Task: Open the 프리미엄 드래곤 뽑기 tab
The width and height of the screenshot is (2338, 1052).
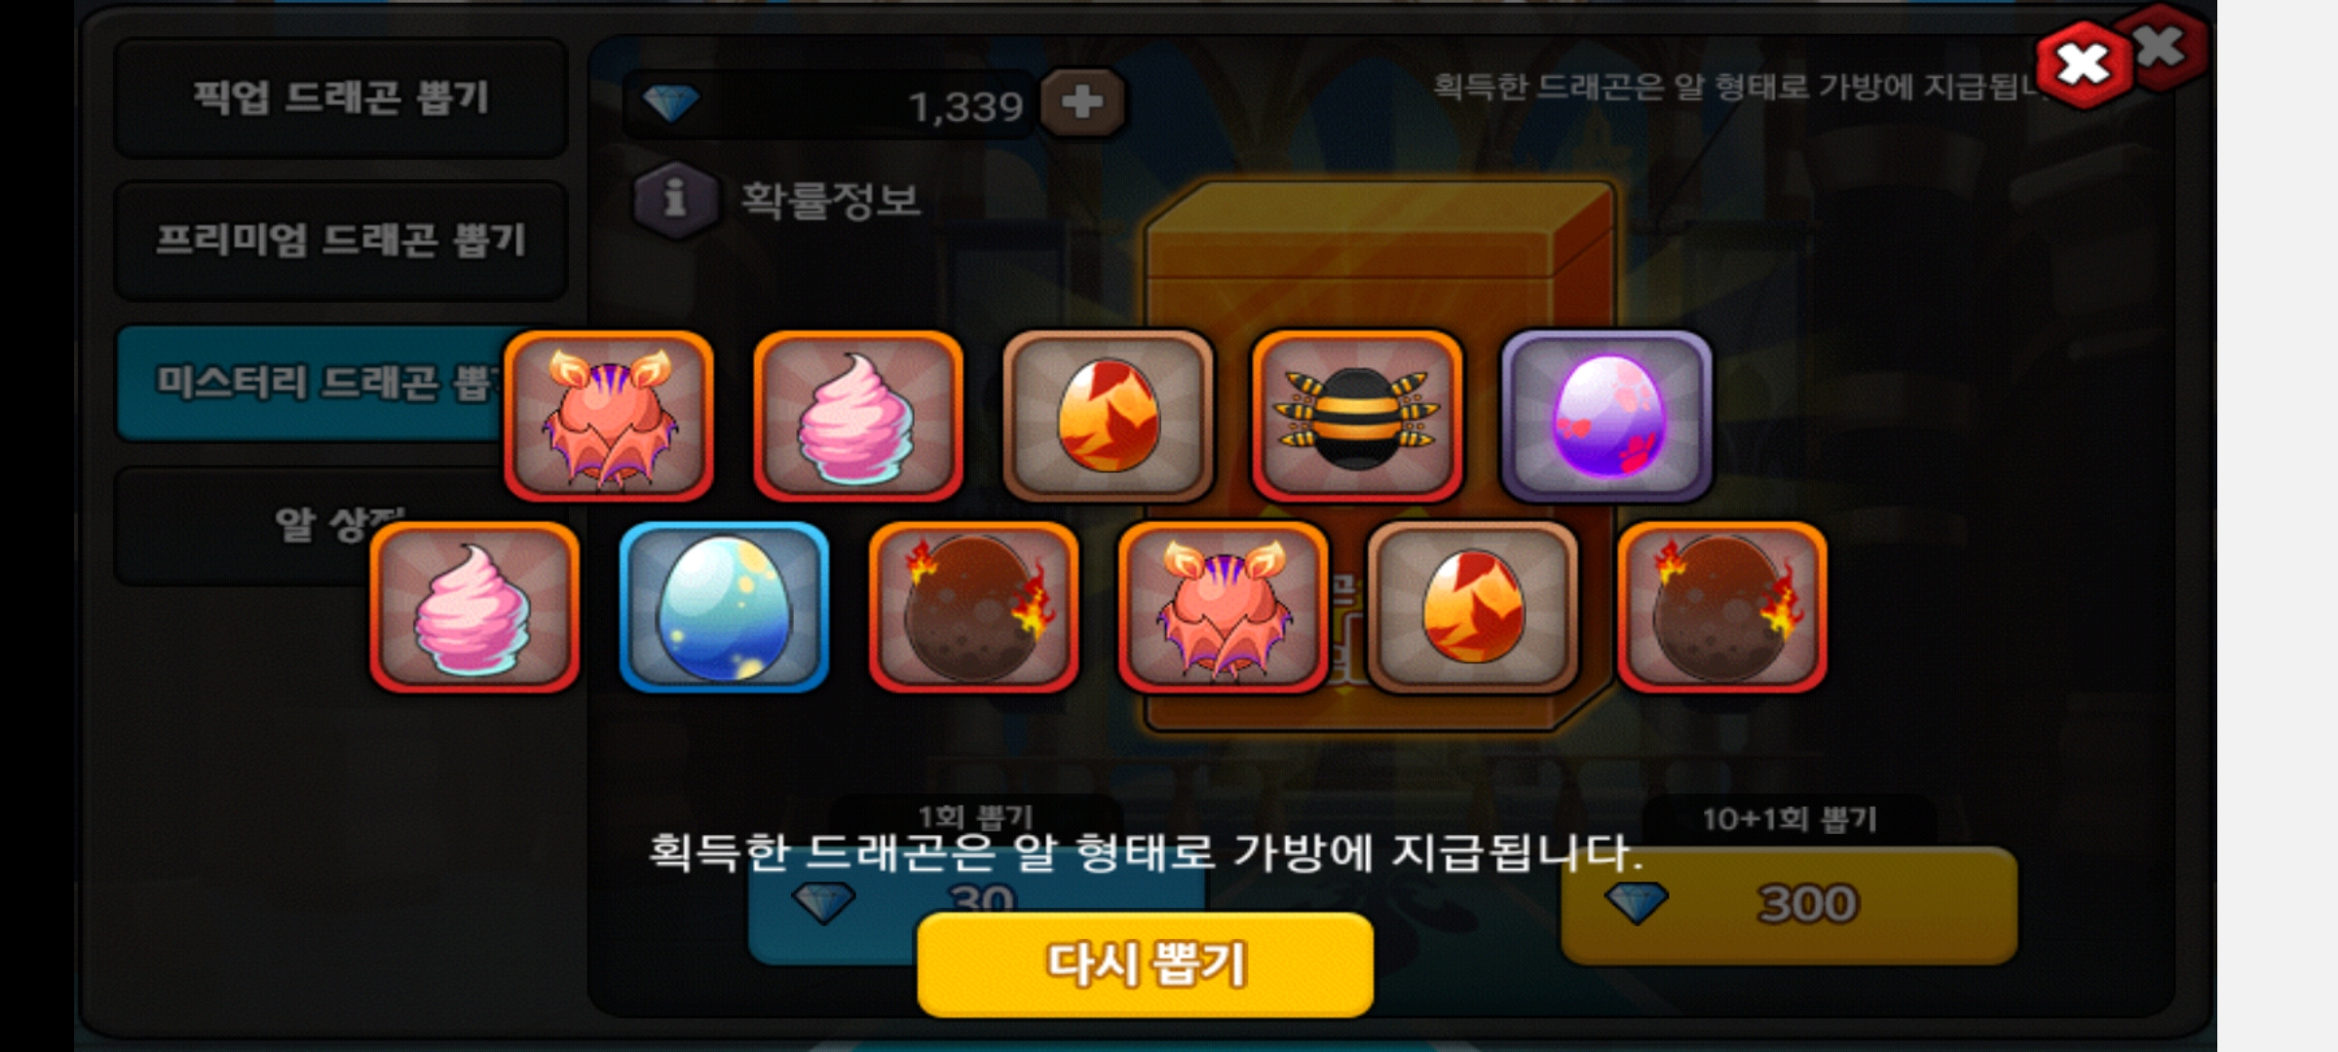Action: click(x=340, y=240)
